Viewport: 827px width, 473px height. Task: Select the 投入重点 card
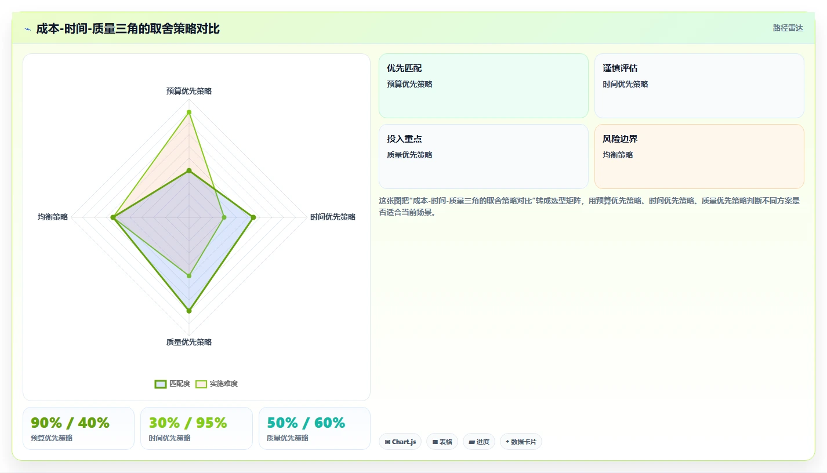click(484, 157)
